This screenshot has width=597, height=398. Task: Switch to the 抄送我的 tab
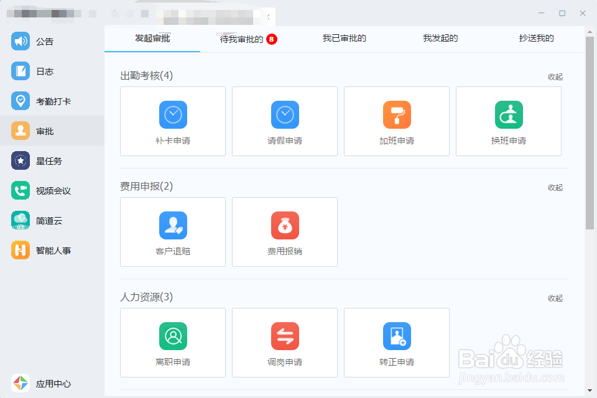535,38
